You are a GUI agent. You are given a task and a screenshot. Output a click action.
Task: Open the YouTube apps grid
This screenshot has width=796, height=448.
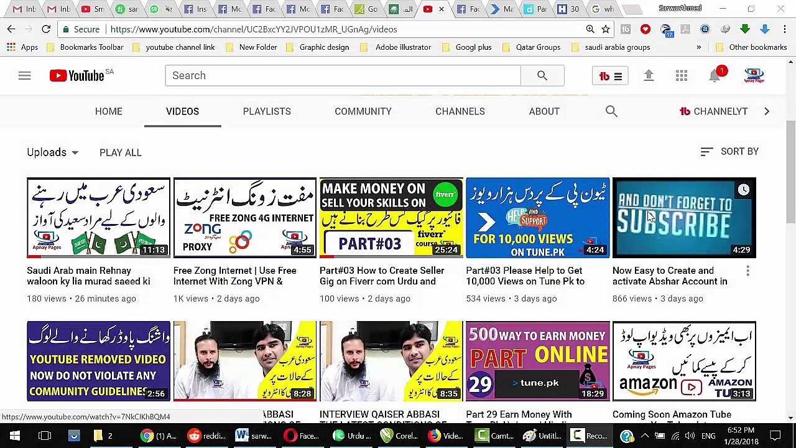pos(682,76)
